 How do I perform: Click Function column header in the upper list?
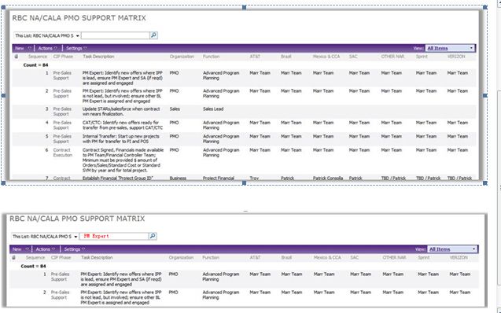tap(212, 57)
